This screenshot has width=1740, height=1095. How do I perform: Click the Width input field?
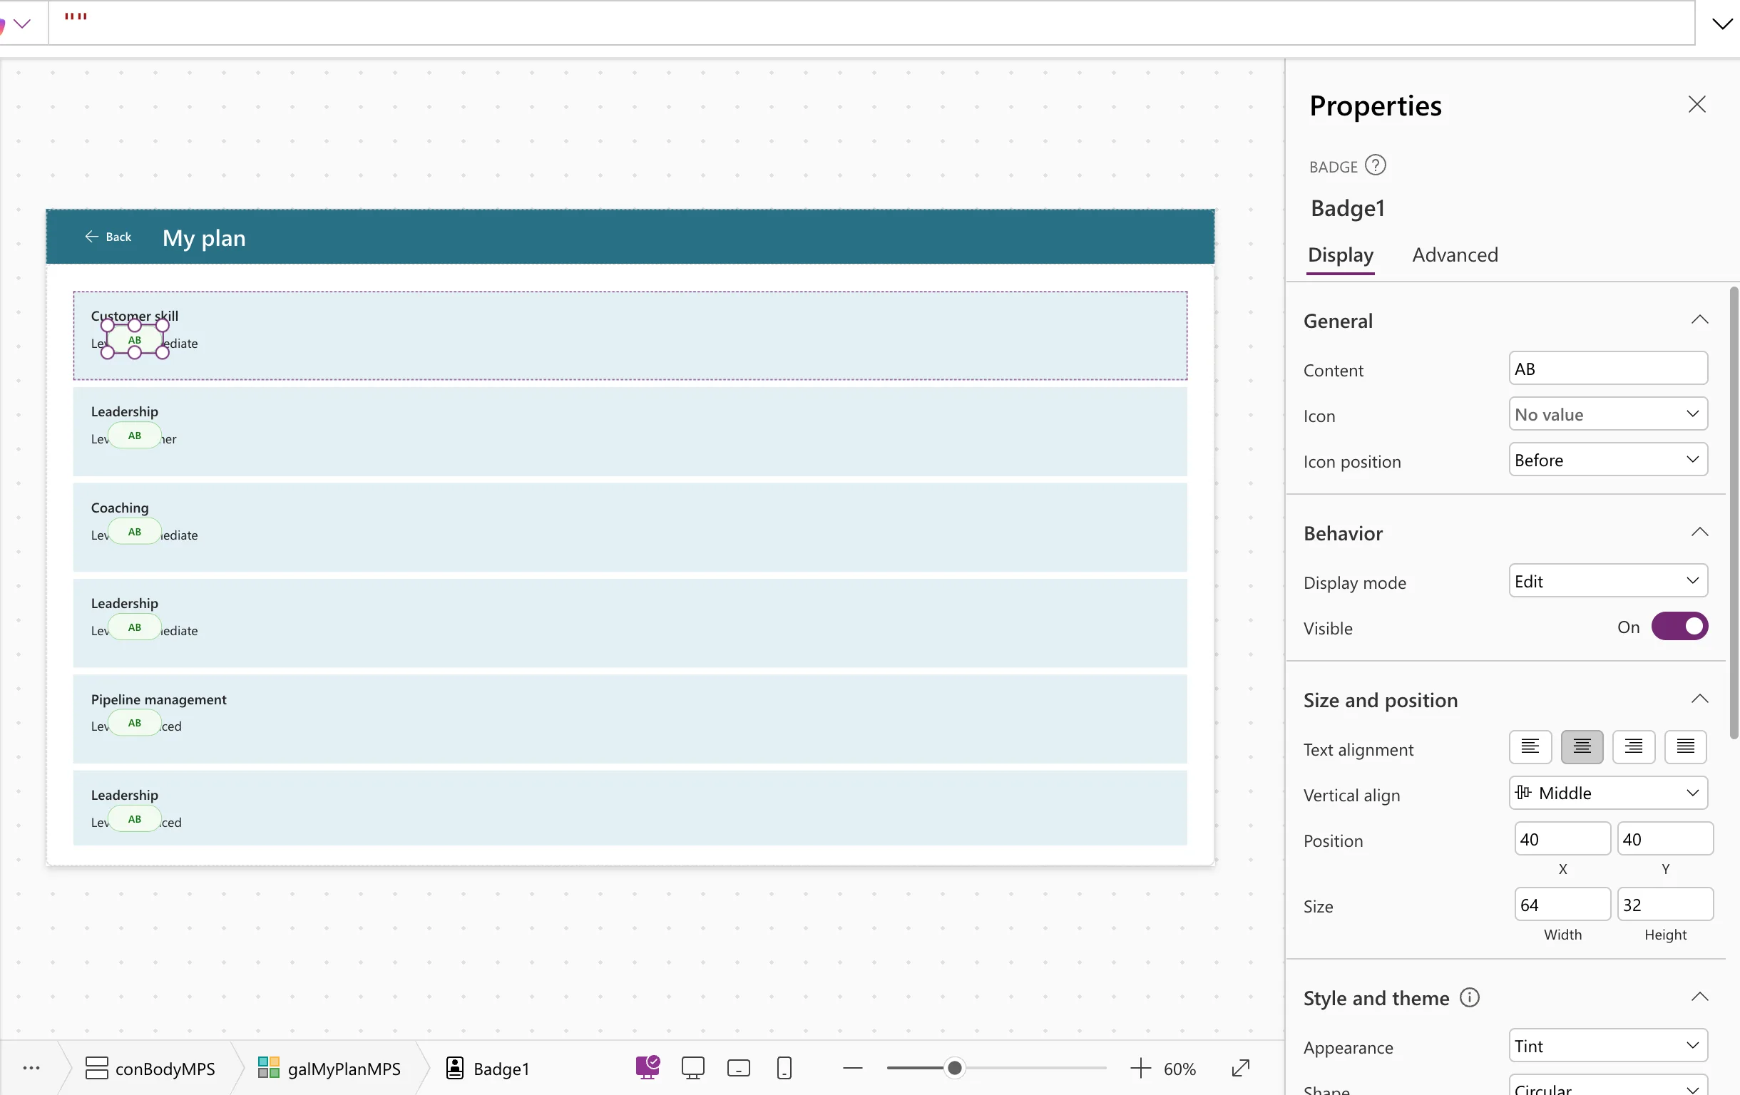1562,905
